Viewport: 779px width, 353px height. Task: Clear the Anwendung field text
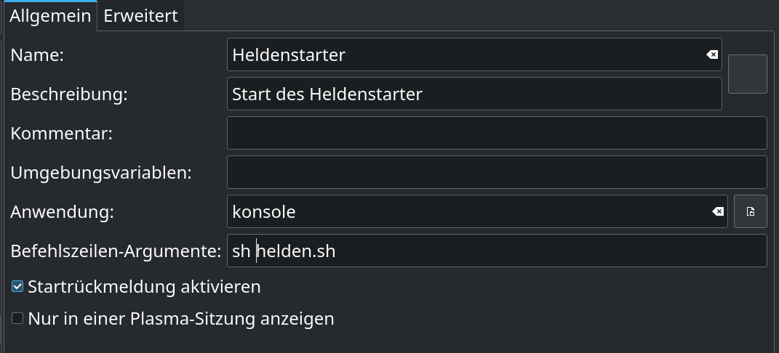coord(717,211)
